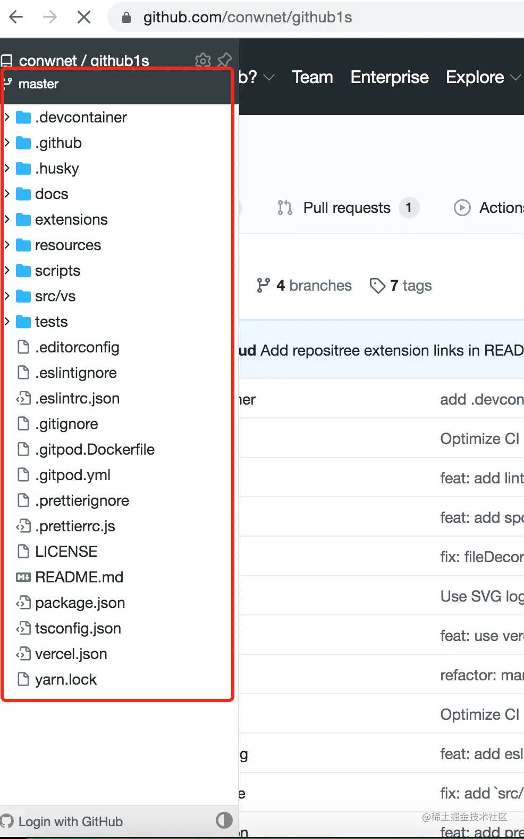Screen dimensions: 524x839
Task: Open 'Add repositree extension links' commit
Action: 392,350
